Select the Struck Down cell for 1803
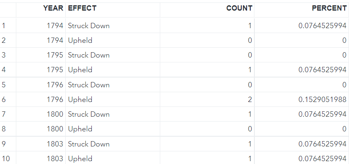This screenshot has height=164, width=349. pyautogui.click(x=88, y=144)
